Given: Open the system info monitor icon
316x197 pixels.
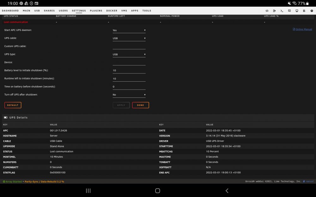Looking at the screenshot, I should point(297,11).
